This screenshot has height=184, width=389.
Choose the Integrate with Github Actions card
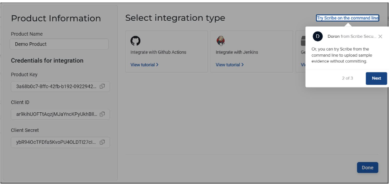166,52
